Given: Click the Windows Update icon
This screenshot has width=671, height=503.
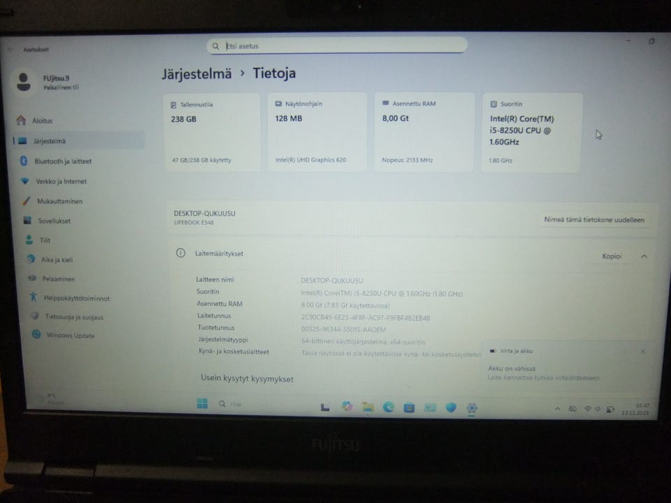Looking at the screenshot, I should 36,335.
